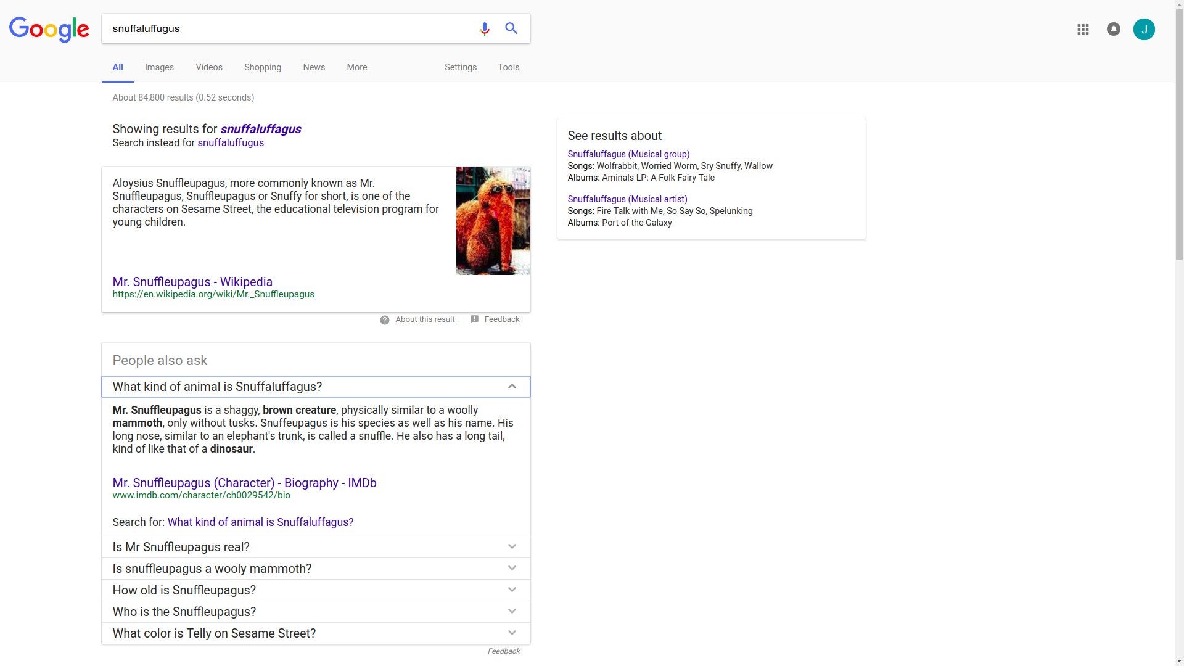Click the "See results about" heading
The height and width of the screenshot is (666, 1184).
click(615, 136)
